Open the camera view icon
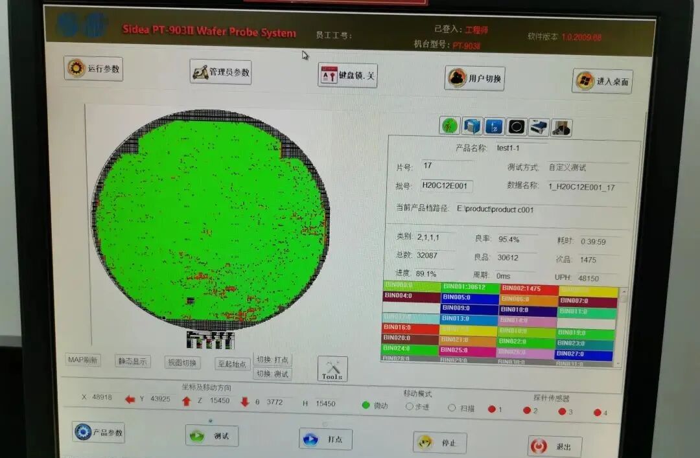The height and width of the screenshot is (458, 700). pyautogui.click(x=515, y=126)
